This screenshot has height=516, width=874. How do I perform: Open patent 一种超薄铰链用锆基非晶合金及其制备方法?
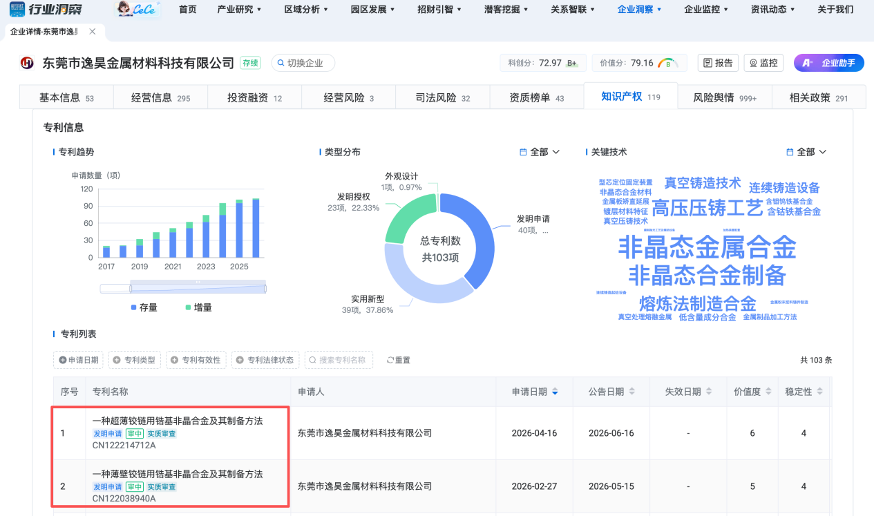click(x=178, y=421)
